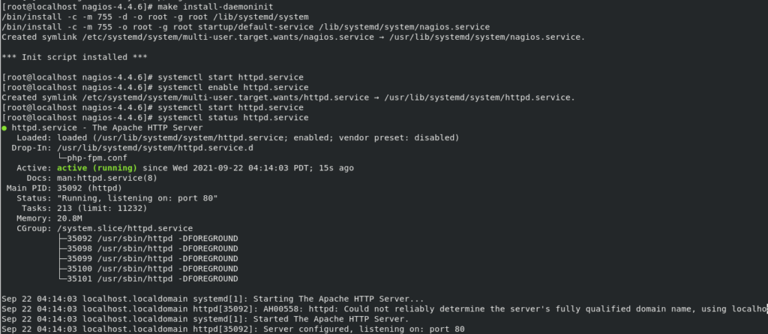This screenshot has height=334, width=768.
Task: Click the 'man:httpd.service(8)' docs reference
Action: coord(107,178)
